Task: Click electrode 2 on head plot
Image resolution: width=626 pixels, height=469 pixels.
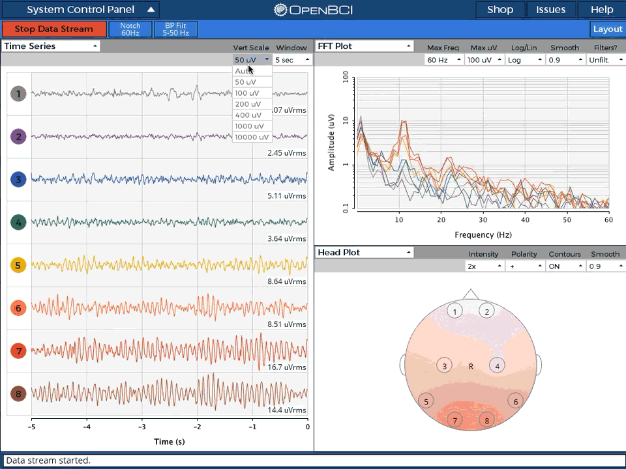Action: point(486,311)
